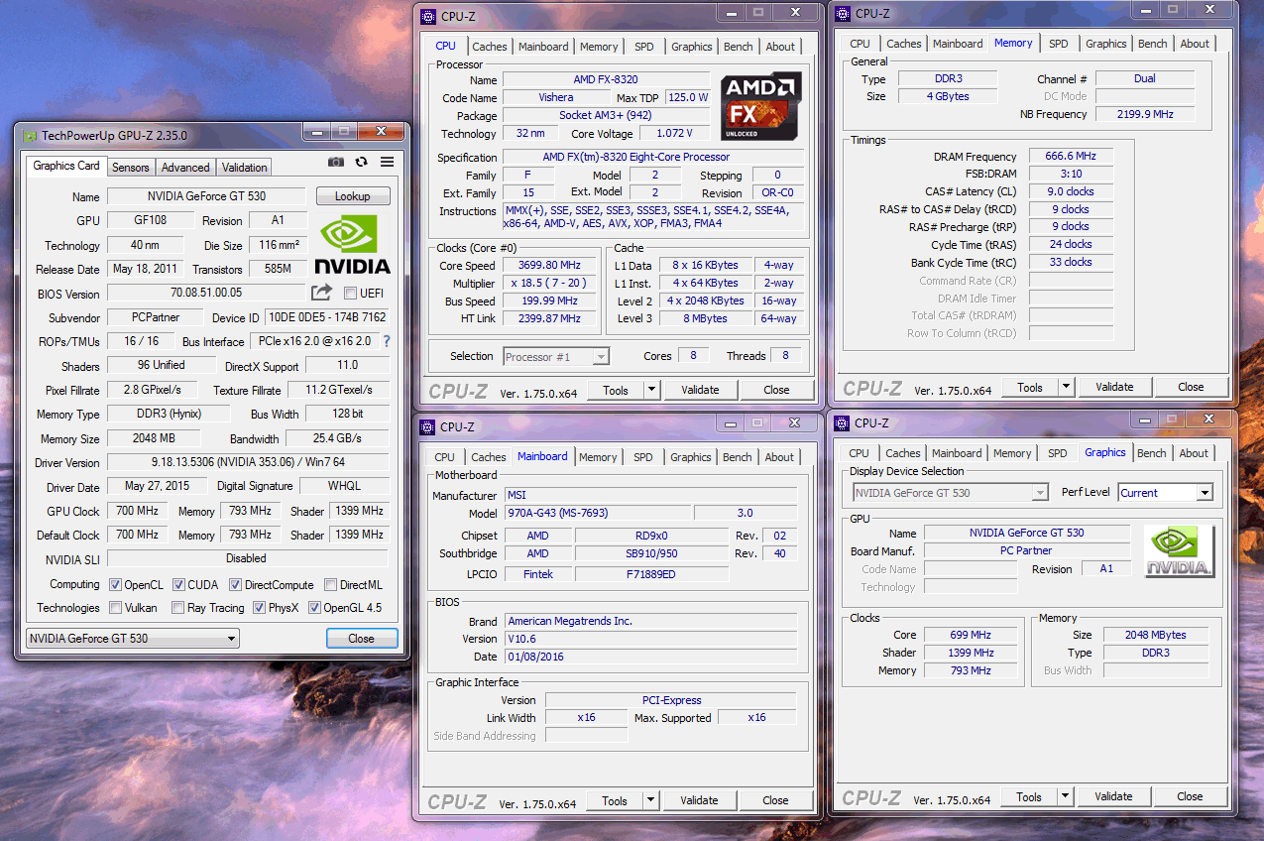Open GPU selection dropdown in GPU-Z
This screenshot has width=1264, height=841.
(132, 639)
